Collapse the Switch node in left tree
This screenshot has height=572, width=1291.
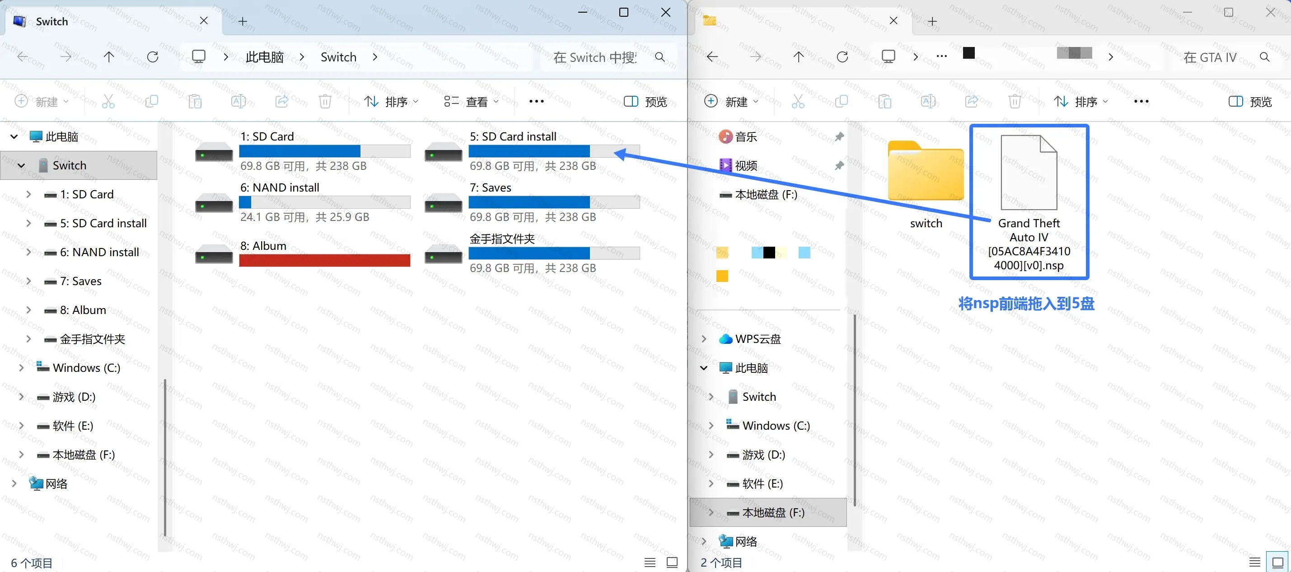click(x=21, y=165)
